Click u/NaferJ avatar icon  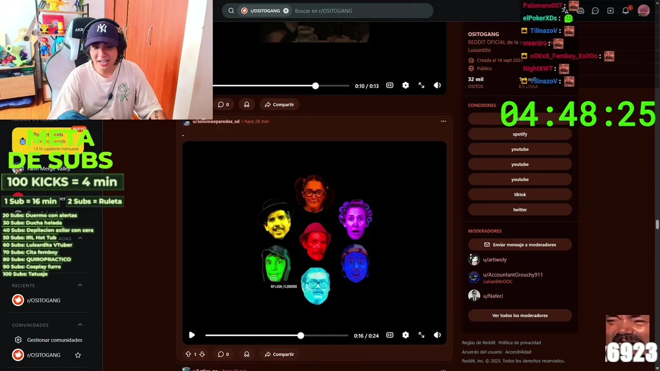[474, 296]
